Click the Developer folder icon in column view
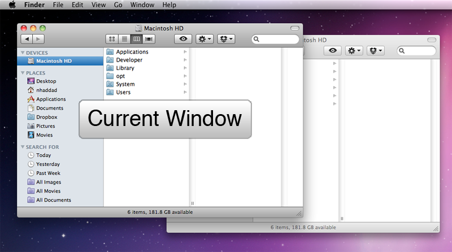This screenshot has height=252, width=452. tap(110, 60)
